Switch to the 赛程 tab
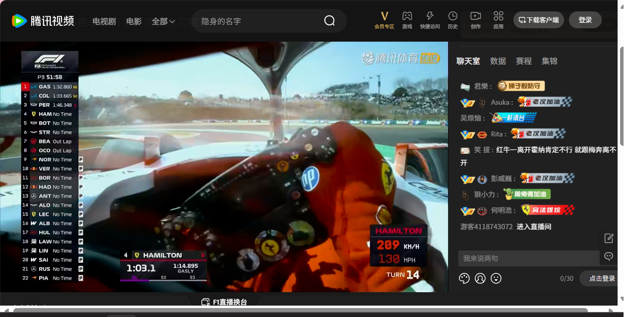This screenshot has width=629, height=317. (523, 61)
